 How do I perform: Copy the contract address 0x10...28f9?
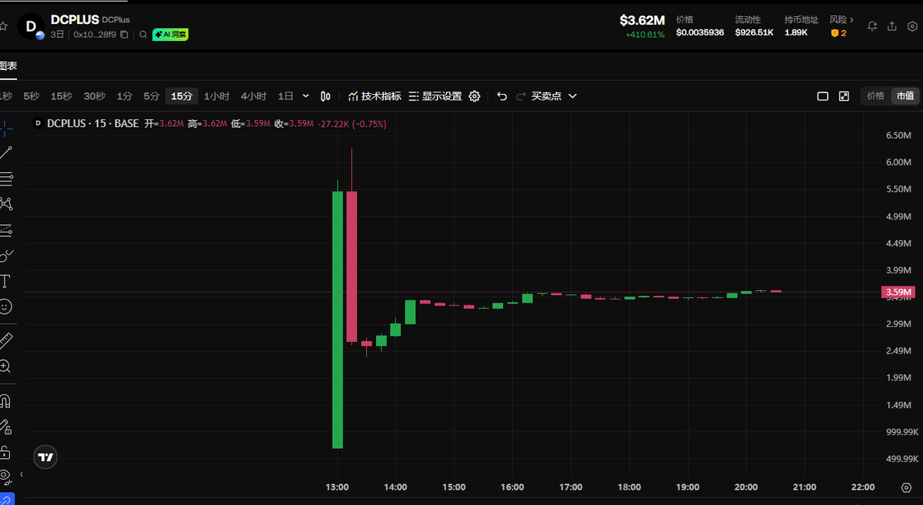tap(123, 35)
